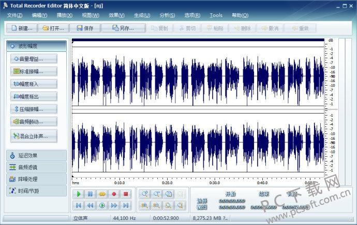Open the 帮助(Q) menu
The width and height of the screenshot is (357, 225).
point(240,15)
